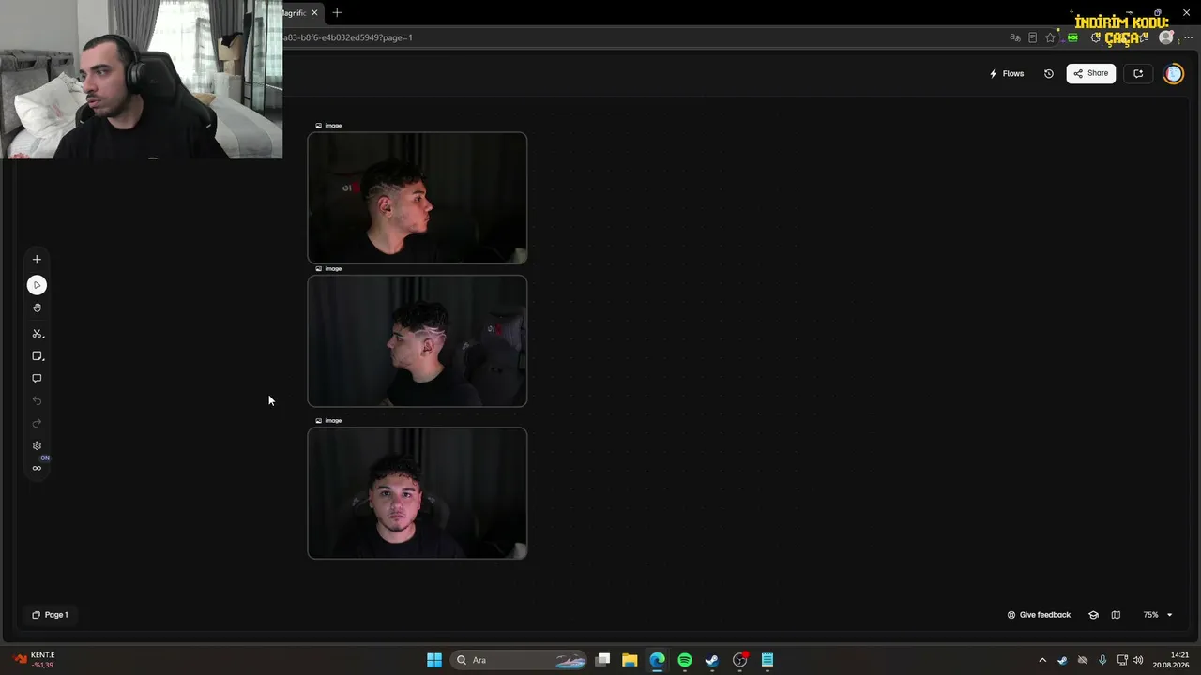Click the taskbar search box 'Ara'
The image size is (1201, 675).
click(x=520, y=660)
